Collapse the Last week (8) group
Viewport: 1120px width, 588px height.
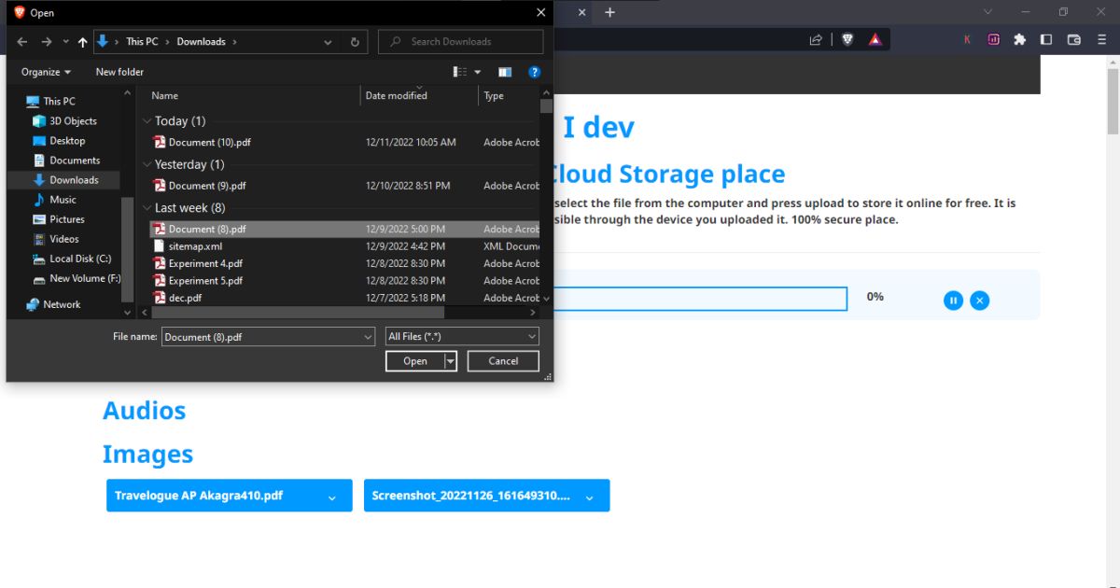click(x=147, y=208)
